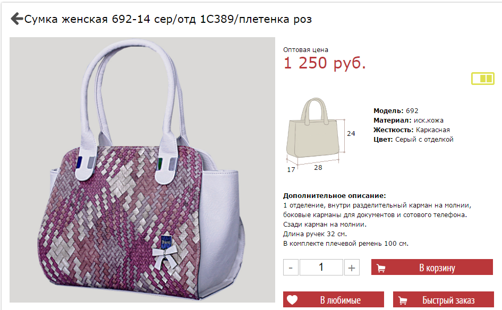Screen dimensions: 502x310
Task: Click the height value 24 on diagram
Action: [x=351, y=133]
